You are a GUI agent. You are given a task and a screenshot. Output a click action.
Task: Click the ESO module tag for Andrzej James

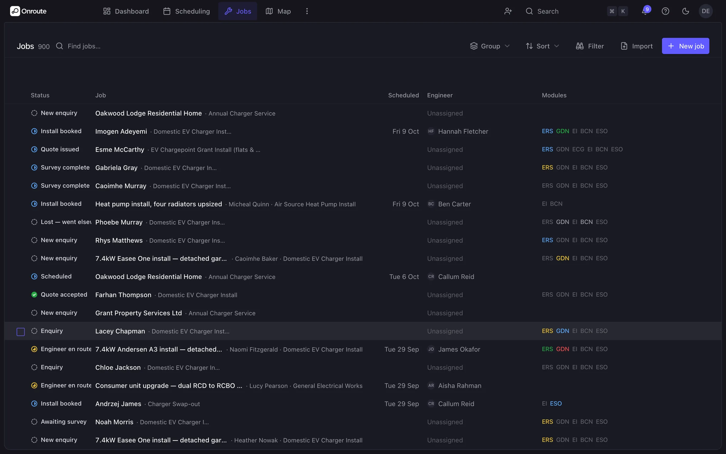[556, 404]
